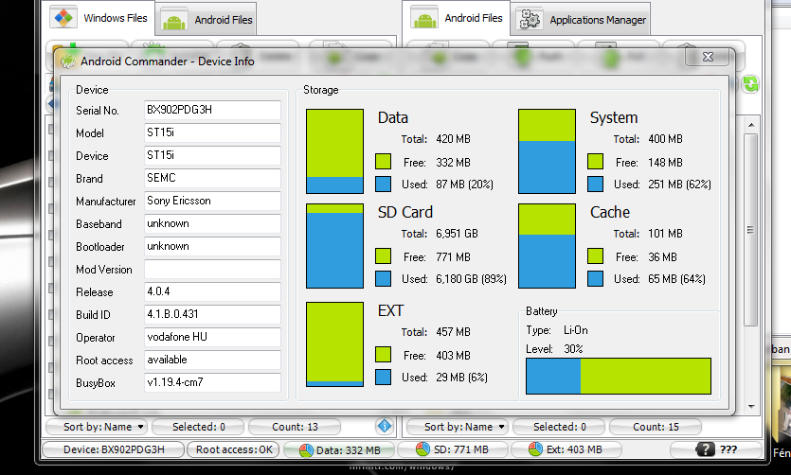The image size is (791, 475).
Task: Click the Cache Free green swatch
Action: pyautogui.click(x=595, y=256)
